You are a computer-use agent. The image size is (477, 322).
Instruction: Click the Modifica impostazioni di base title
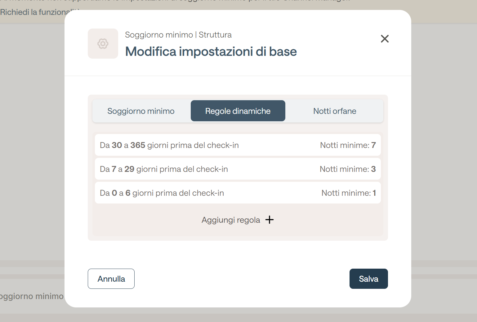click(x=211, y=51)
